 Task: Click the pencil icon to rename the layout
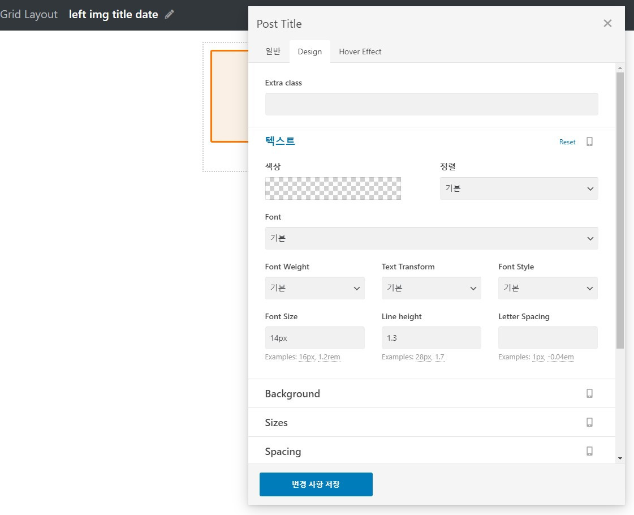[170, 15]
